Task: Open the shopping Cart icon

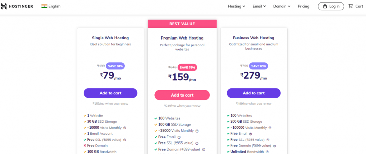Action: 351,6
